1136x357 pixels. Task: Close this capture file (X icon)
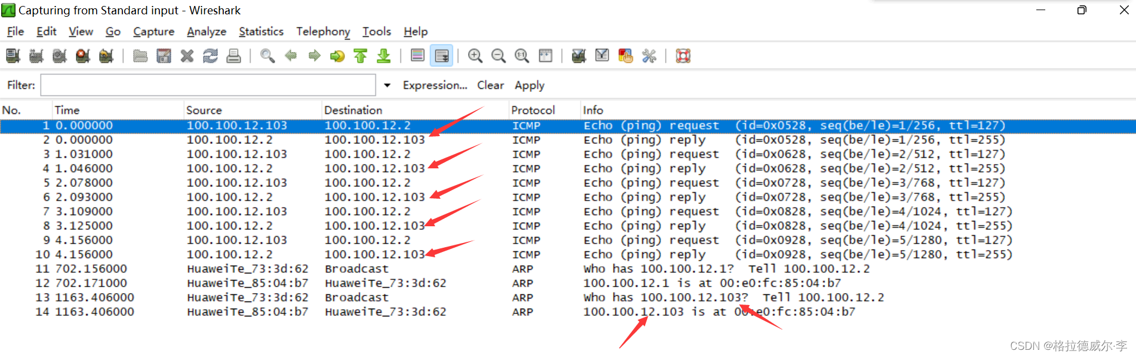187,56
